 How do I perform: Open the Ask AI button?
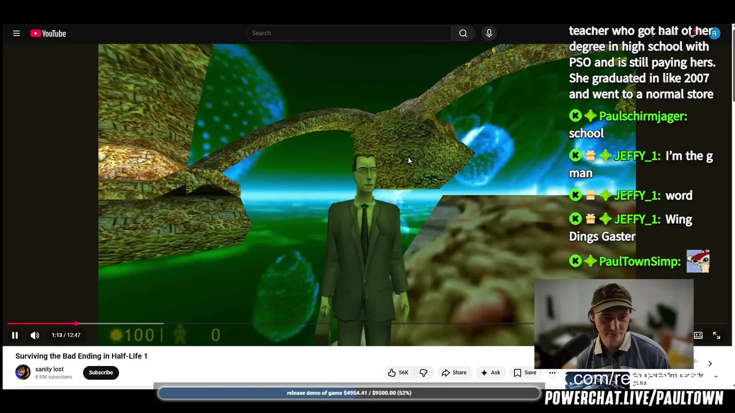490,373
